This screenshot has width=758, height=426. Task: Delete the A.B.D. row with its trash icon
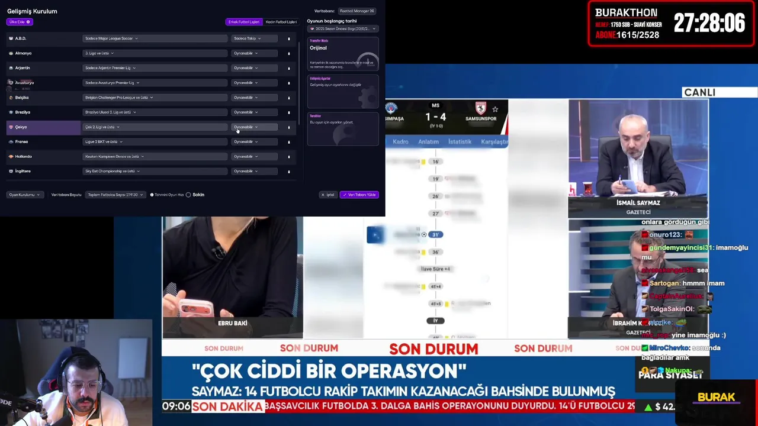(289, 38)
